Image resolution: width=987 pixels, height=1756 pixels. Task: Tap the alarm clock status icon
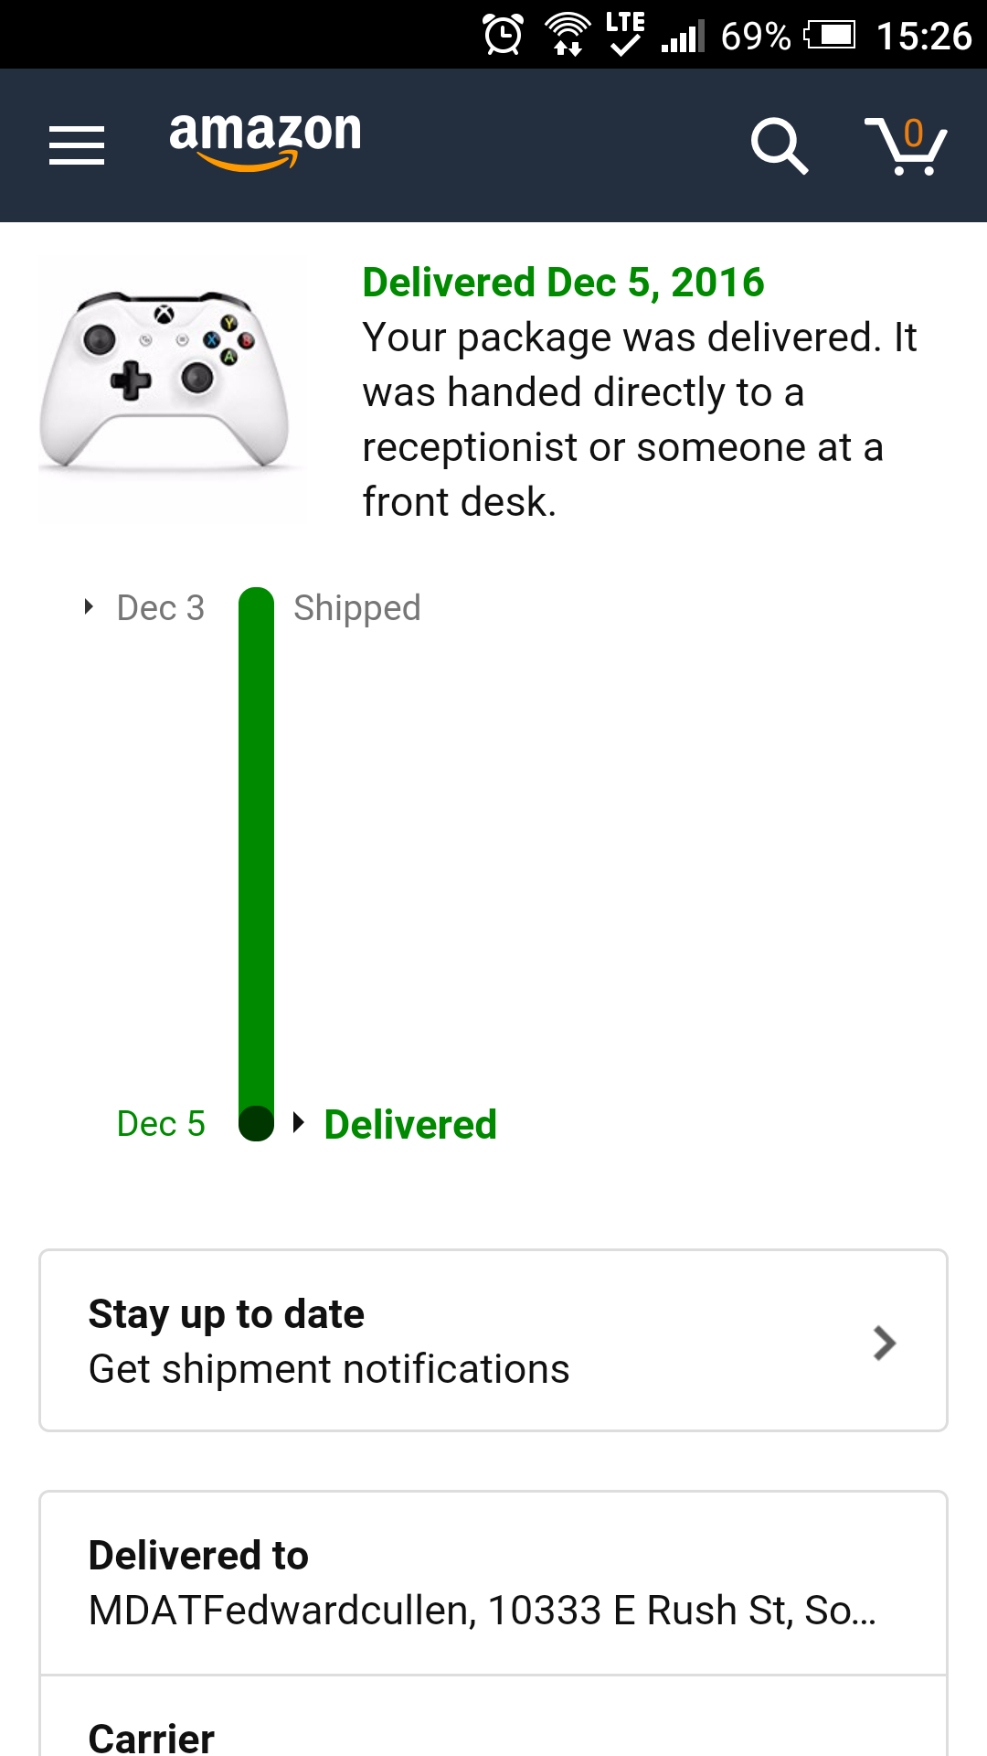503,36
